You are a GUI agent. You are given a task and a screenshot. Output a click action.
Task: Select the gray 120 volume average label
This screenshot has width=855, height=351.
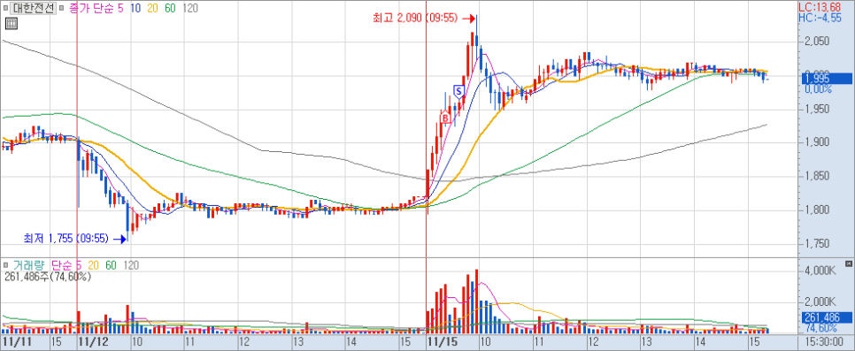coord(130,265)
